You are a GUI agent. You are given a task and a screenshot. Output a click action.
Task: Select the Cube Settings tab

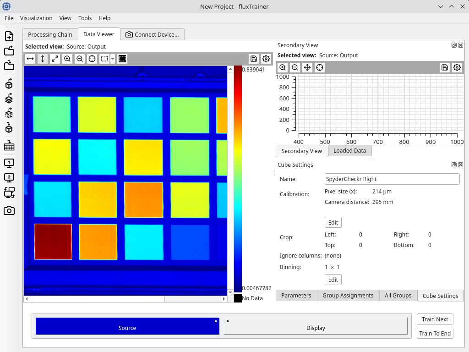[440, 296]
